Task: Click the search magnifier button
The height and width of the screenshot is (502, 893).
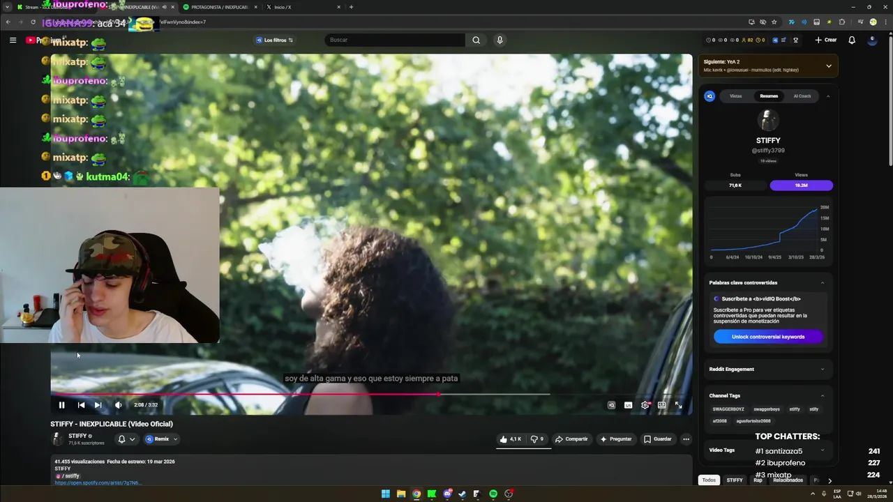Action: (476, 40)
